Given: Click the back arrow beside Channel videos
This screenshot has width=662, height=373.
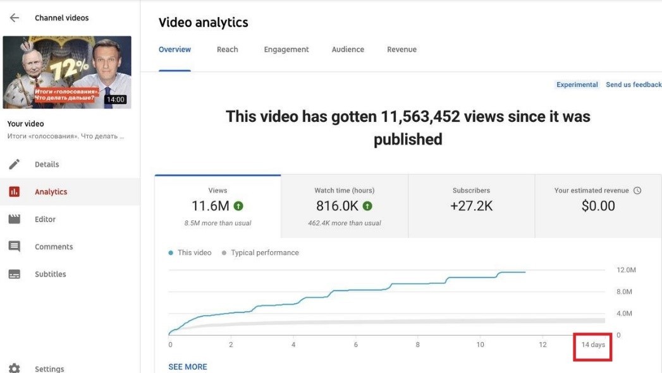Looking at the screenshot, I should [x=14, y=18].
